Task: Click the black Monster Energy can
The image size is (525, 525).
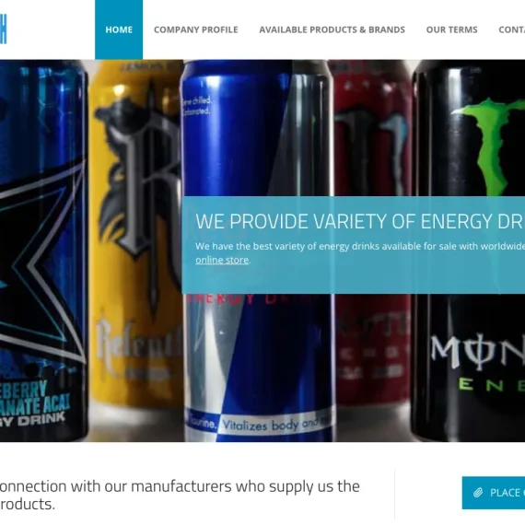Action: coord(469,251)
